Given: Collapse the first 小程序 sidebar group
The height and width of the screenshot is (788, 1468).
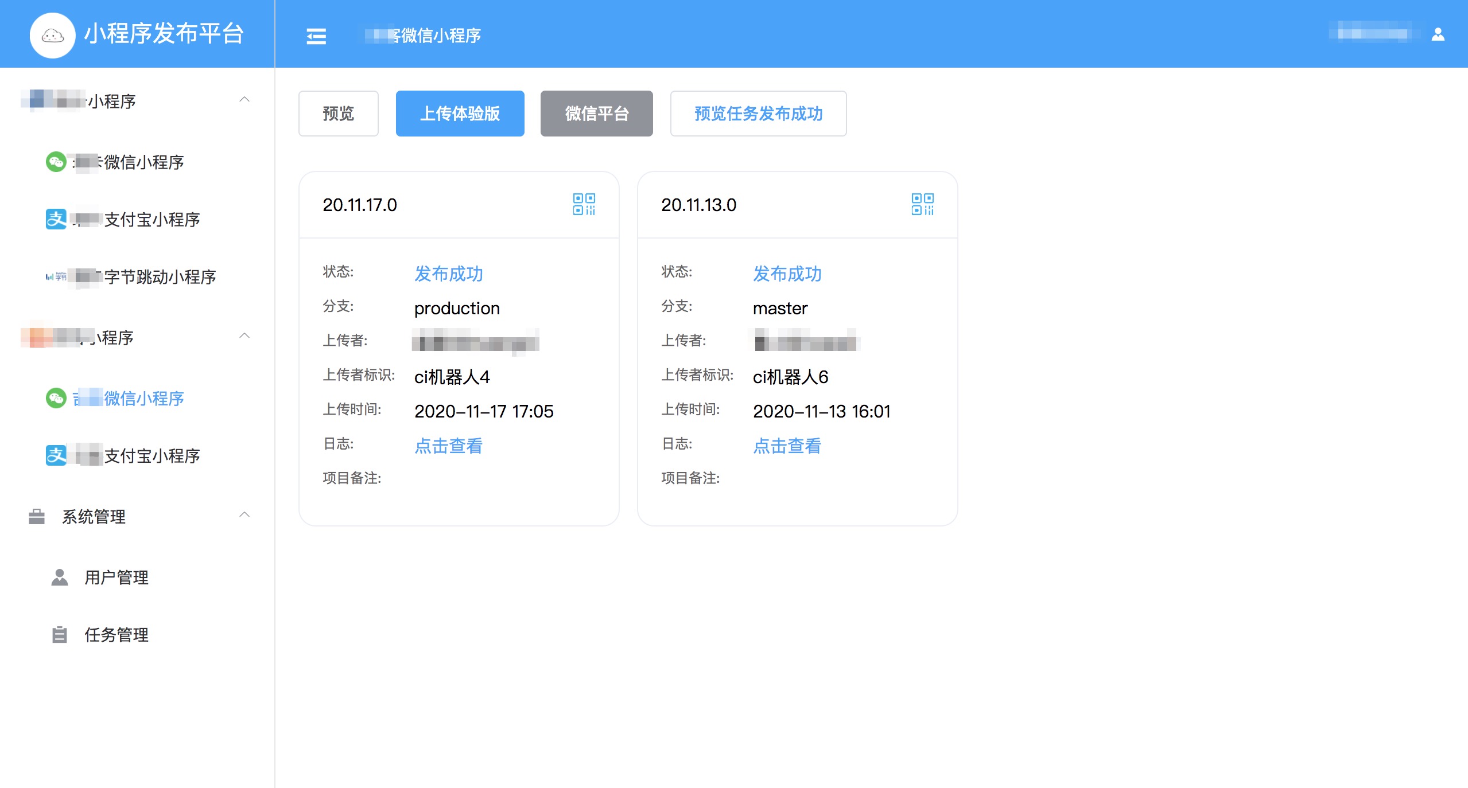Looking at the screenshot, I should [244, 100].
